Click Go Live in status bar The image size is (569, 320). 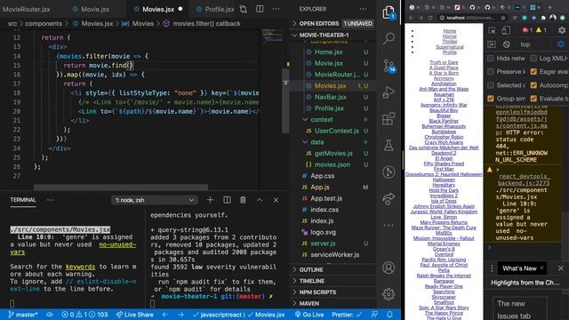309,315
